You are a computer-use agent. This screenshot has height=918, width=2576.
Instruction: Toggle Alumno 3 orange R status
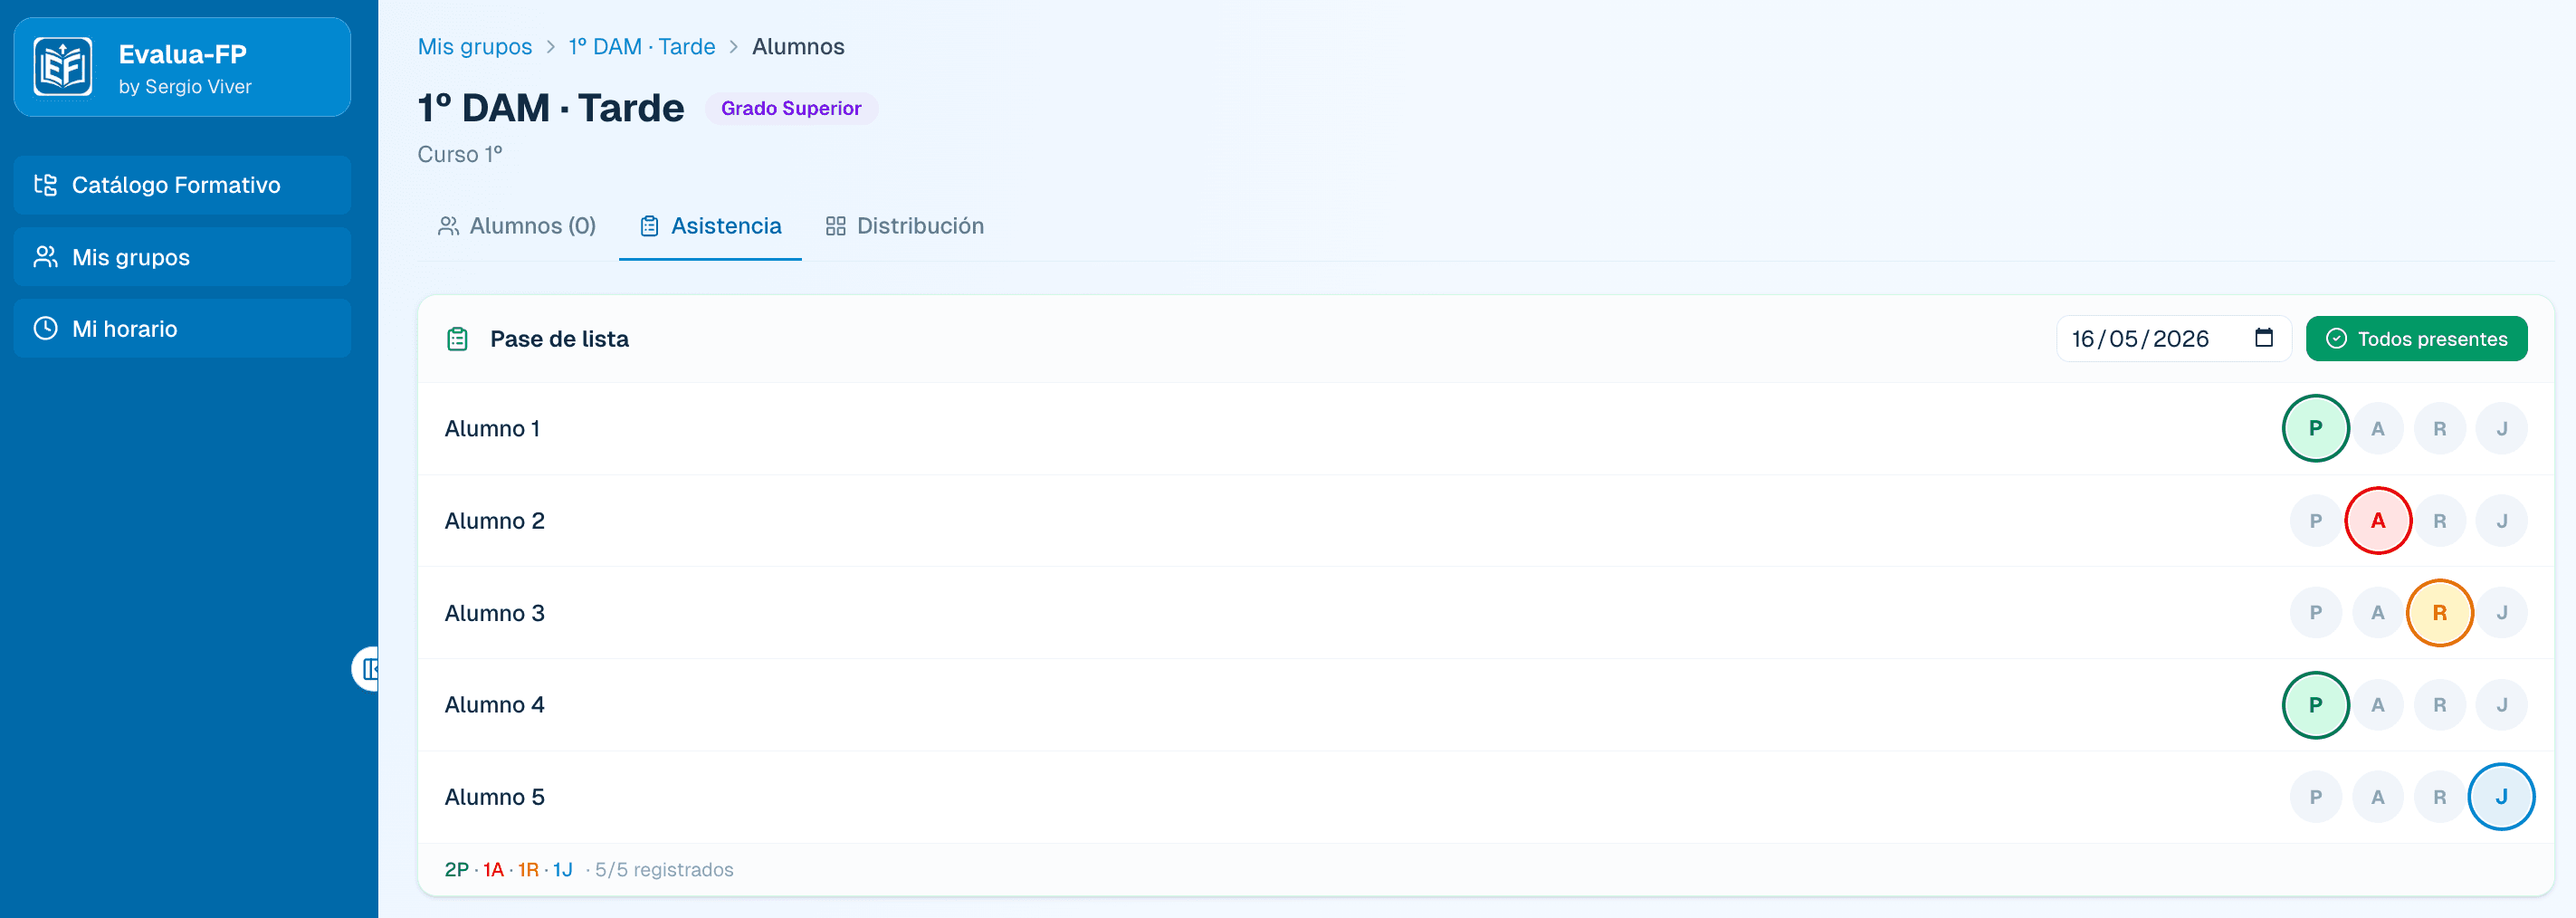pos(2439,613)
